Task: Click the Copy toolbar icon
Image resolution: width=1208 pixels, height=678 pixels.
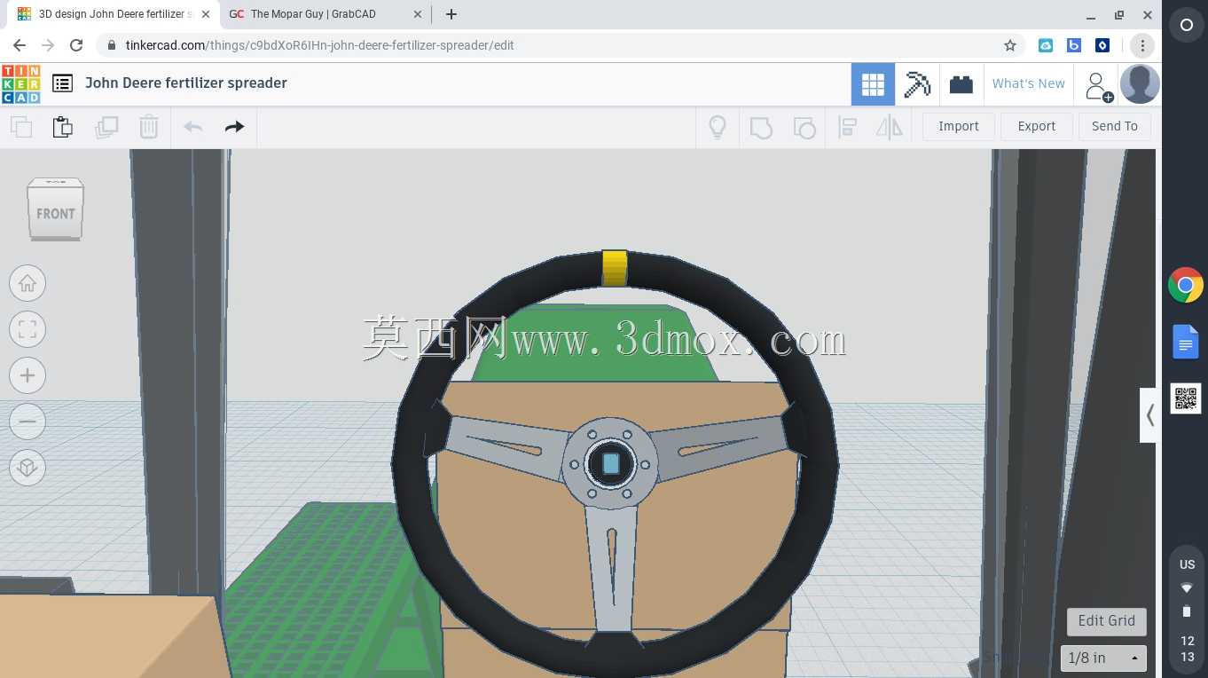Action: [21, 127]
